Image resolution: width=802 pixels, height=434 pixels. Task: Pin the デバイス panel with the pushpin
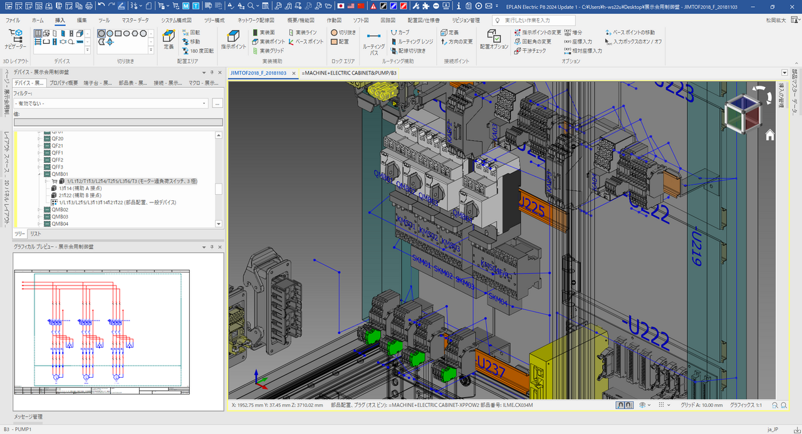(212, 73)
